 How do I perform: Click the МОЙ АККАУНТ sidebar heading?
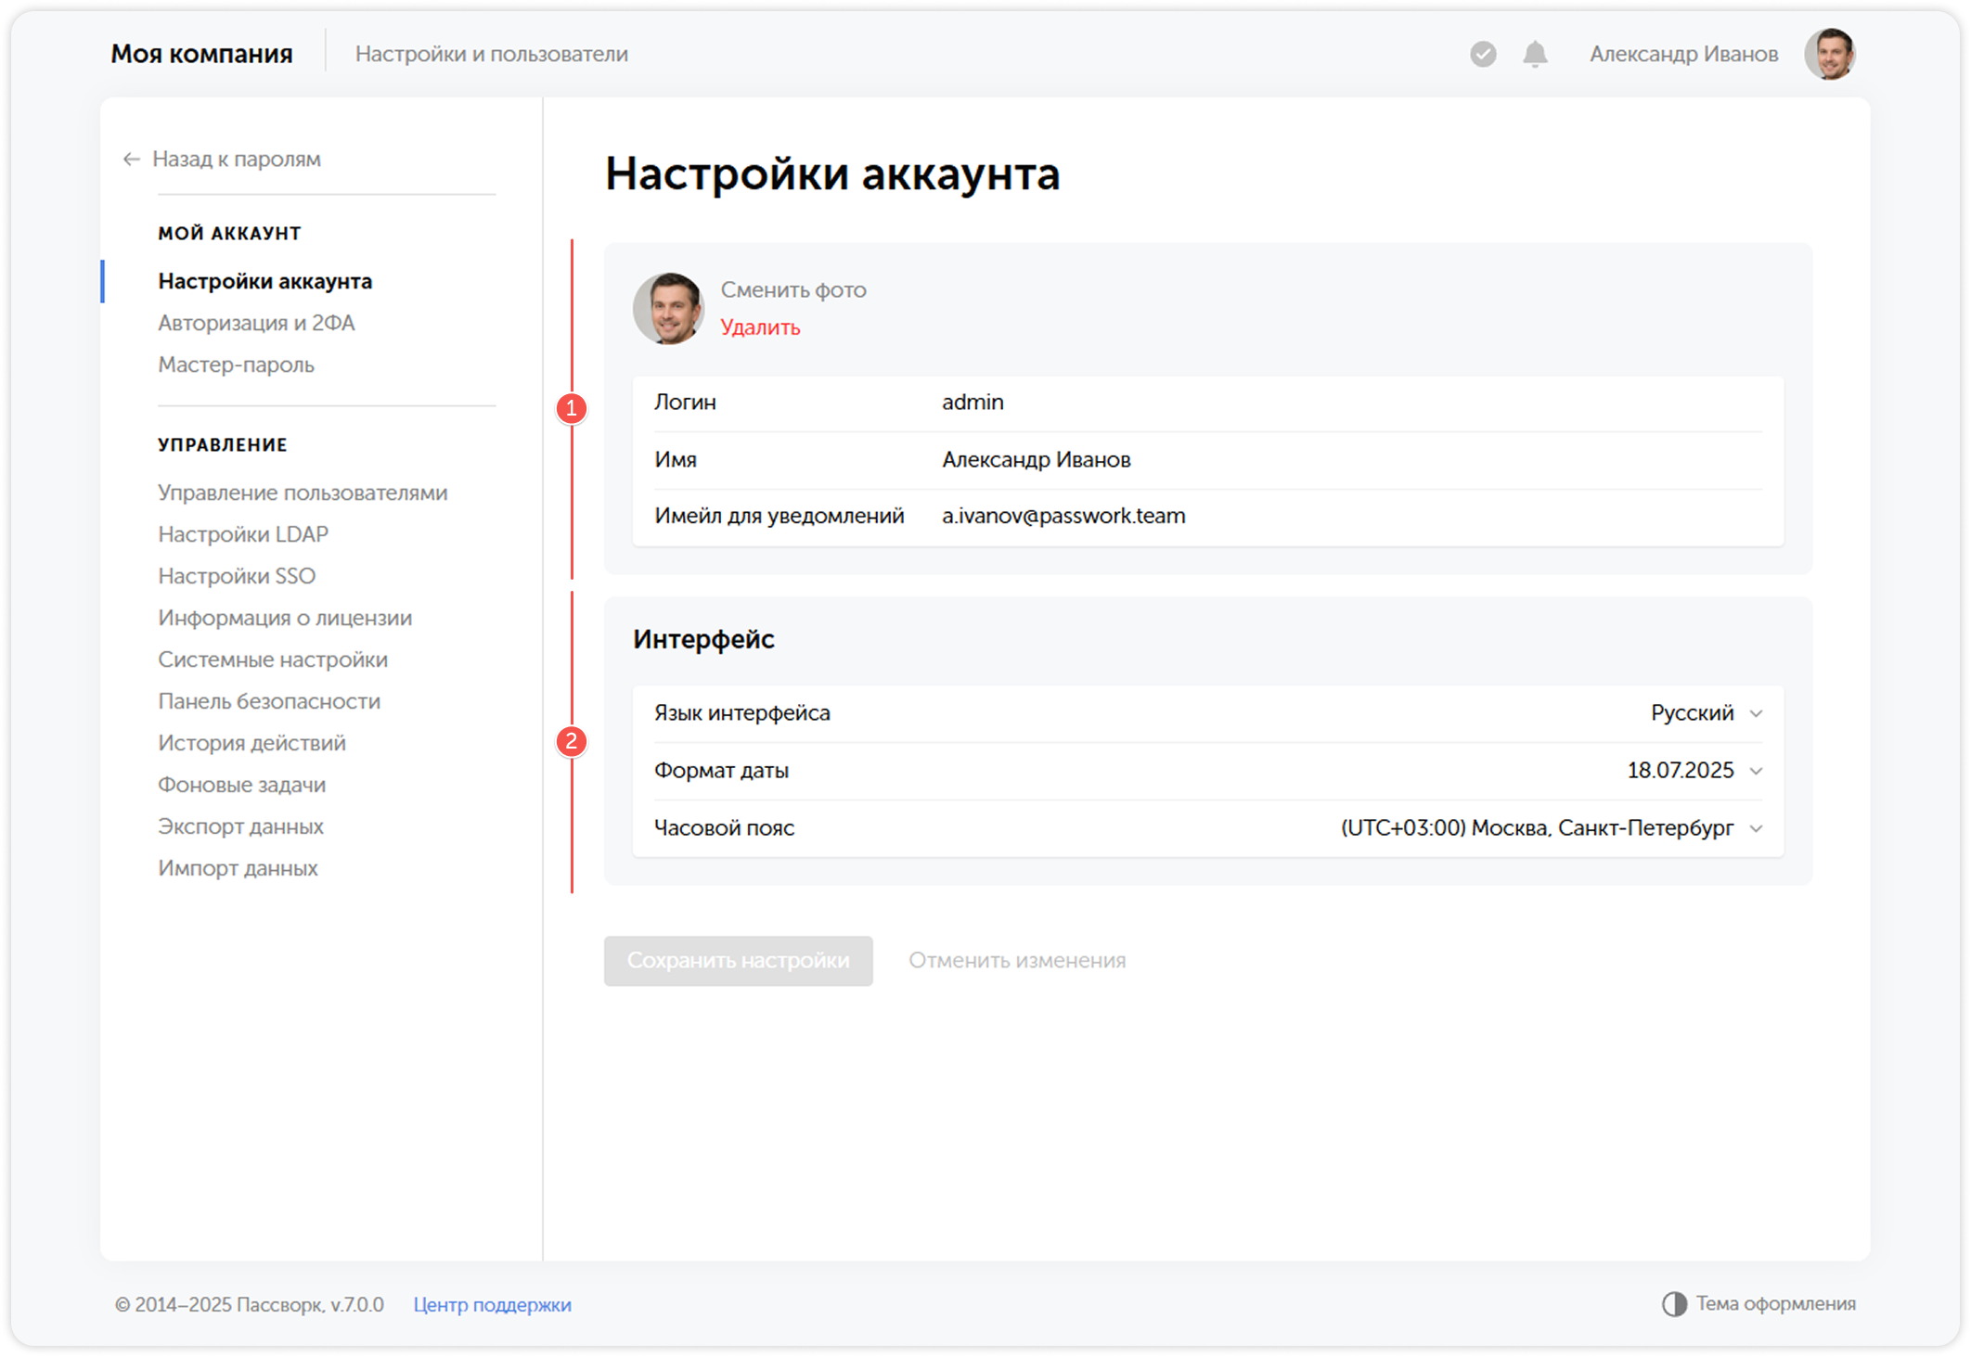tap(229, 233)
